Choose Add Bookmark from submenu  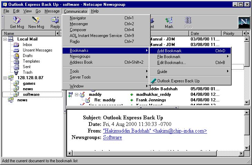click(190, 51)
